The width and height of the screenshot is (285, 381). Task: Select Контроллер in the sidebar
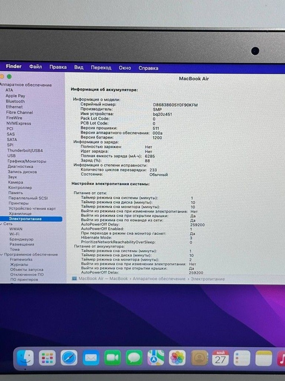[20, 188]
